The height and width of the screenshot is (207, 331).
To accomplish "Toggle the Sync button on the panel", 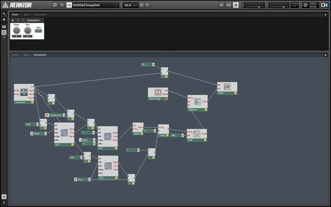I will [39, 31].
